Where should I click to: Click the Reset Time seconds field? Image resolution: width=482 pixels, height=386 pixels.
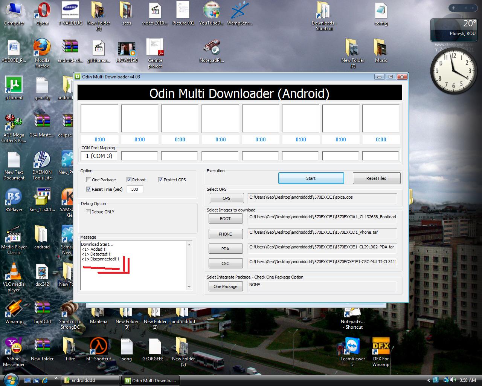135,189
